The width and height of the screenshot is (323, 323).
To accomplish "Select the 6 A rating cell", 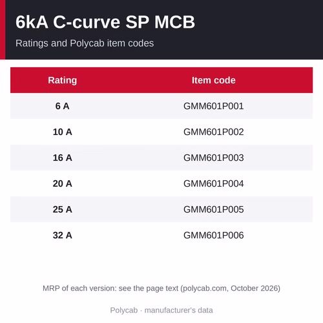I will 63,106.
